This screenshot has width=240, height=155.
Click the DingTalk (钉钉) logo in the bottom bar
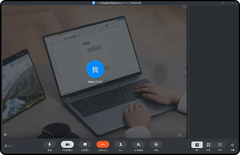click(x=9, y=146)
